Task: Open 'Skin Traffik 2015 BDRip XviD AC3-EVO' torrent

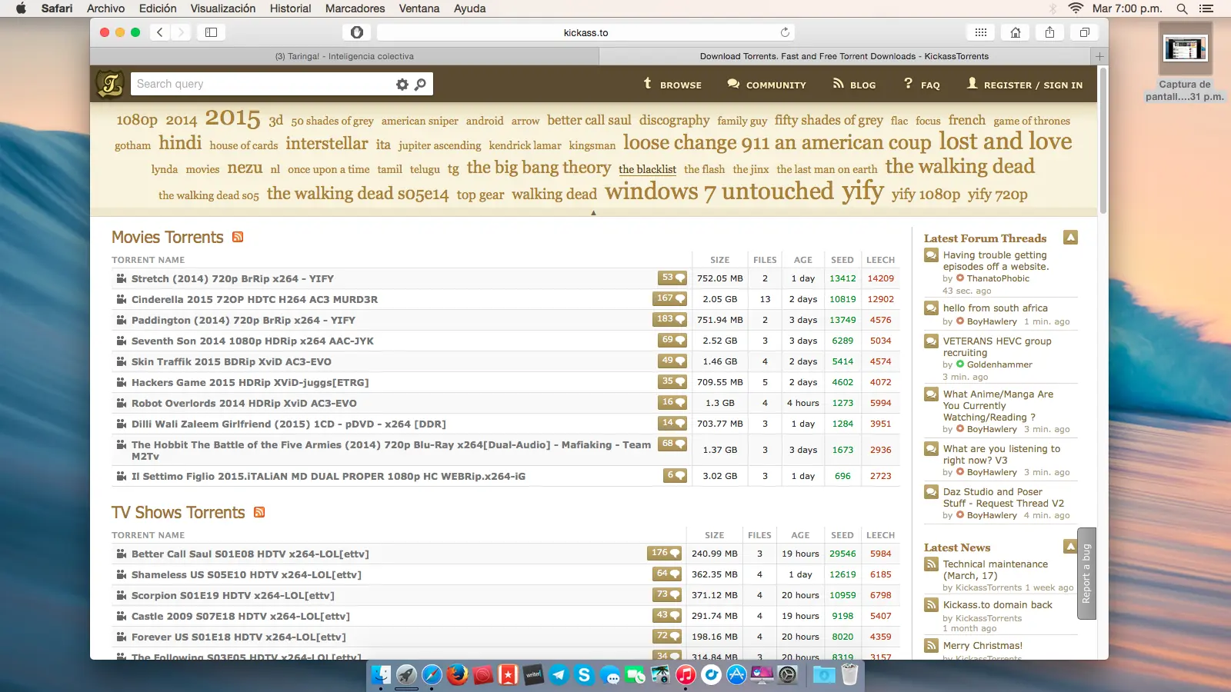Action: coord(232,361)
